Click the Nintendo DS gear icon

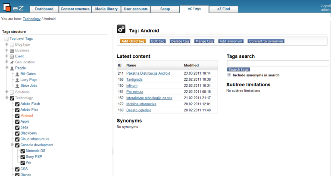coord(22,151)
